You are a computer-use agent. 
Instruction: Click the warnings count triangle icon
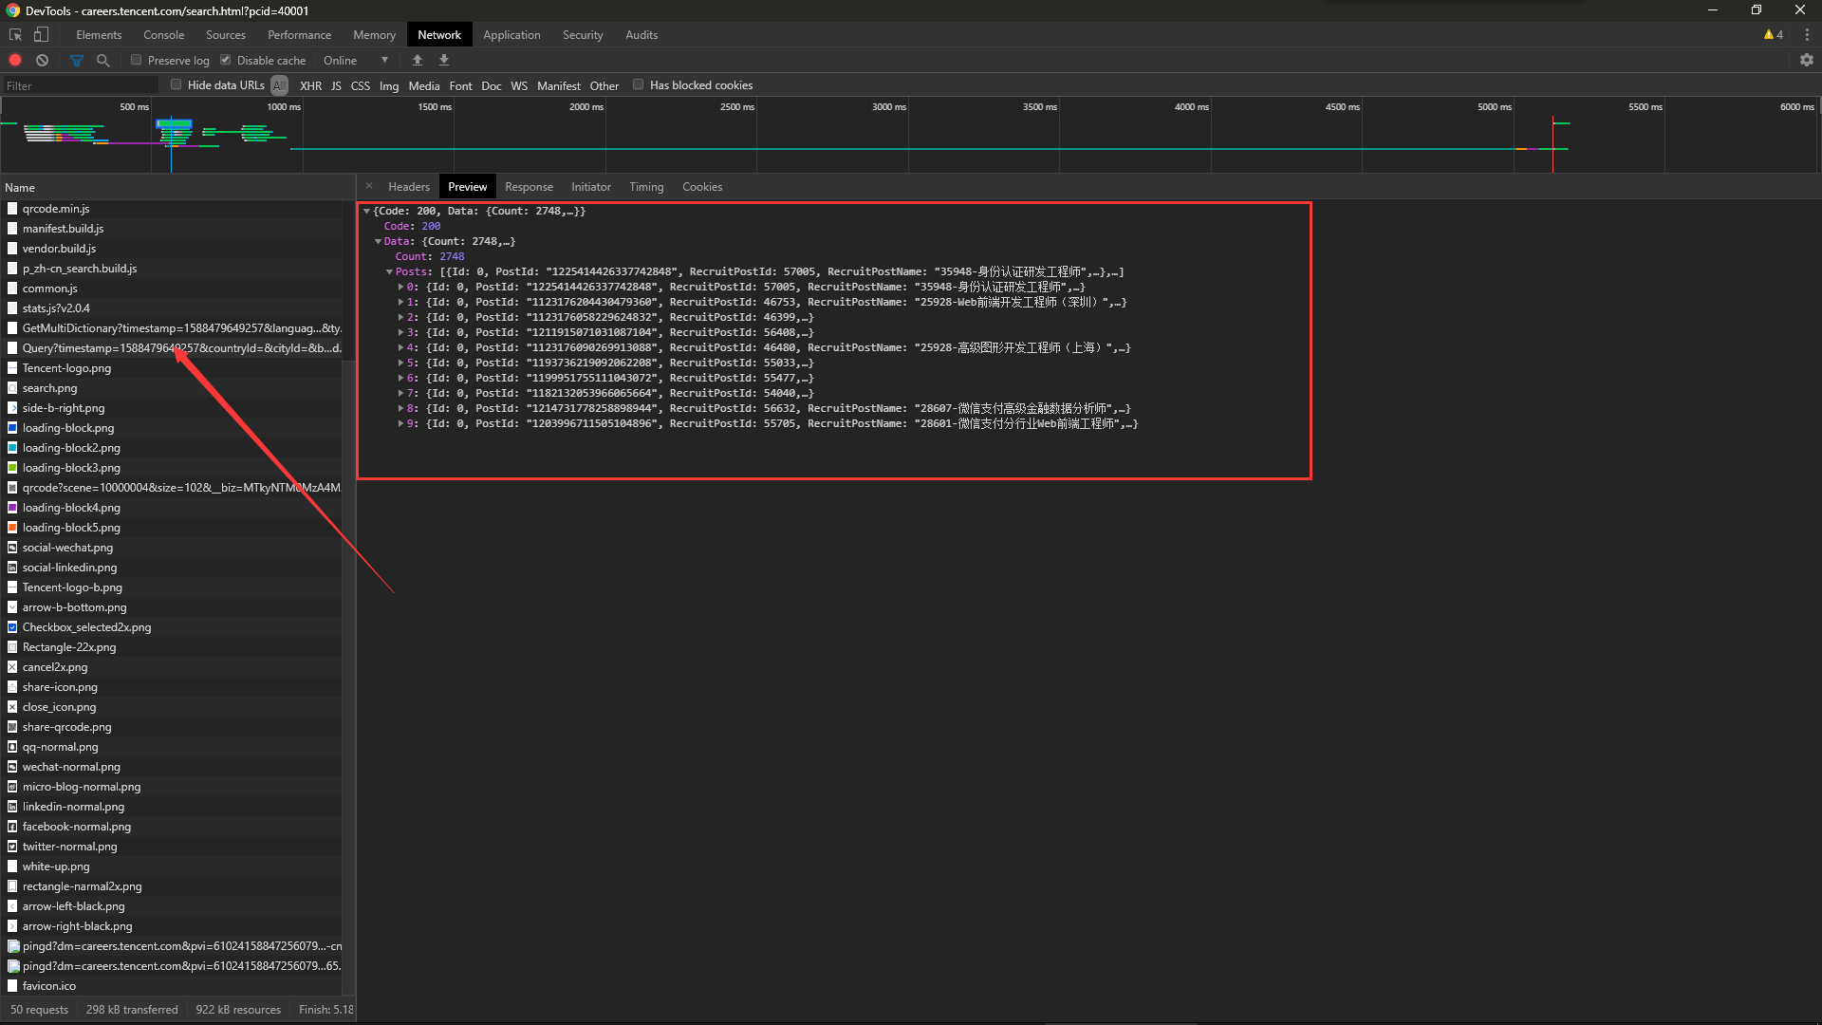(x=1768, y=35)
